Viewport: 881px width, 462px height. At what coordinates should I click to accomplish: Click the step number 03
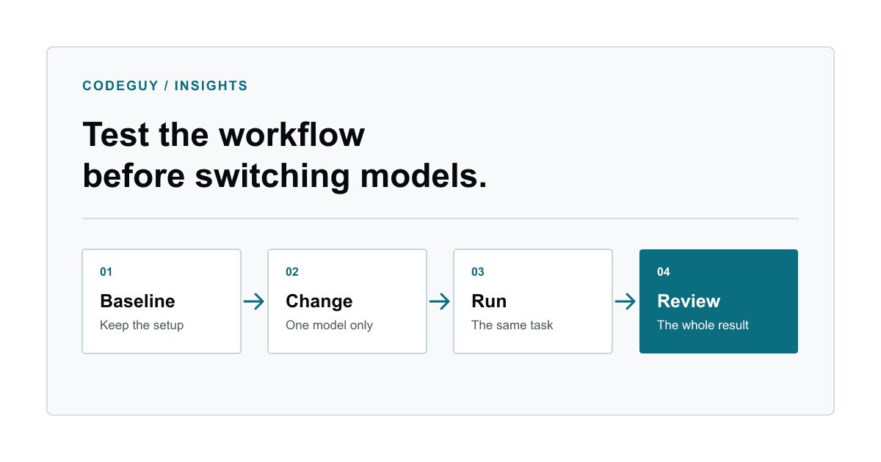pyautogui.click(x=478, y=272)
